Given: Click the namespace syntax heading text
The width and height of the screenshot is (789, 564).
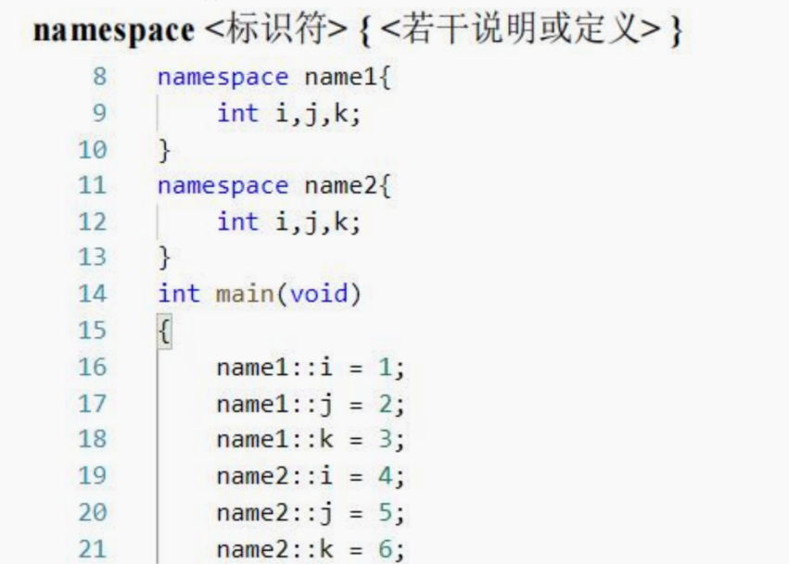Looking at the screenshot, I should [357, 30].
